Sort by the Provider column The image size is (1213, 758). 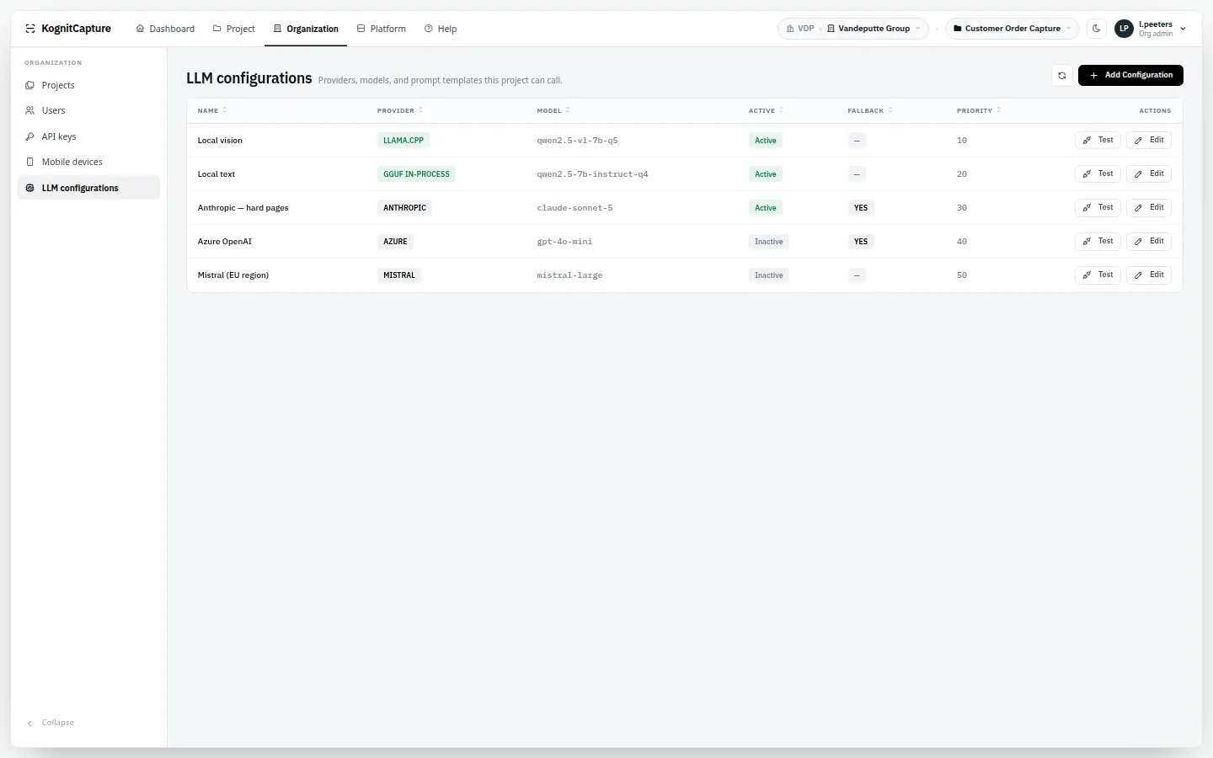coord(400,110)
